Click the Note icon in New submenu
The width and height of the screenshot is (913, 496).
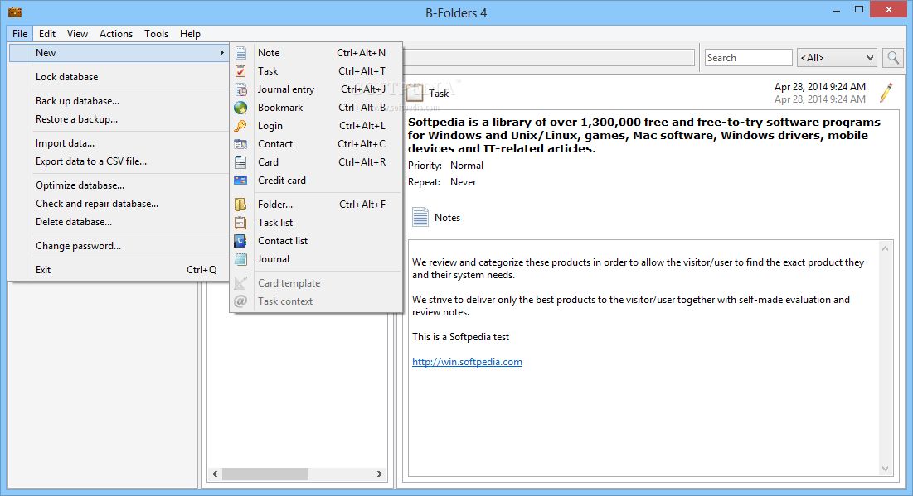(x=240, y=53)
